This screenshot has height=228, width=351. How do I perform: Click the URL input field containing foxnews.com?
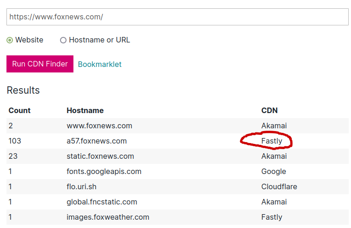coord(177,17)
